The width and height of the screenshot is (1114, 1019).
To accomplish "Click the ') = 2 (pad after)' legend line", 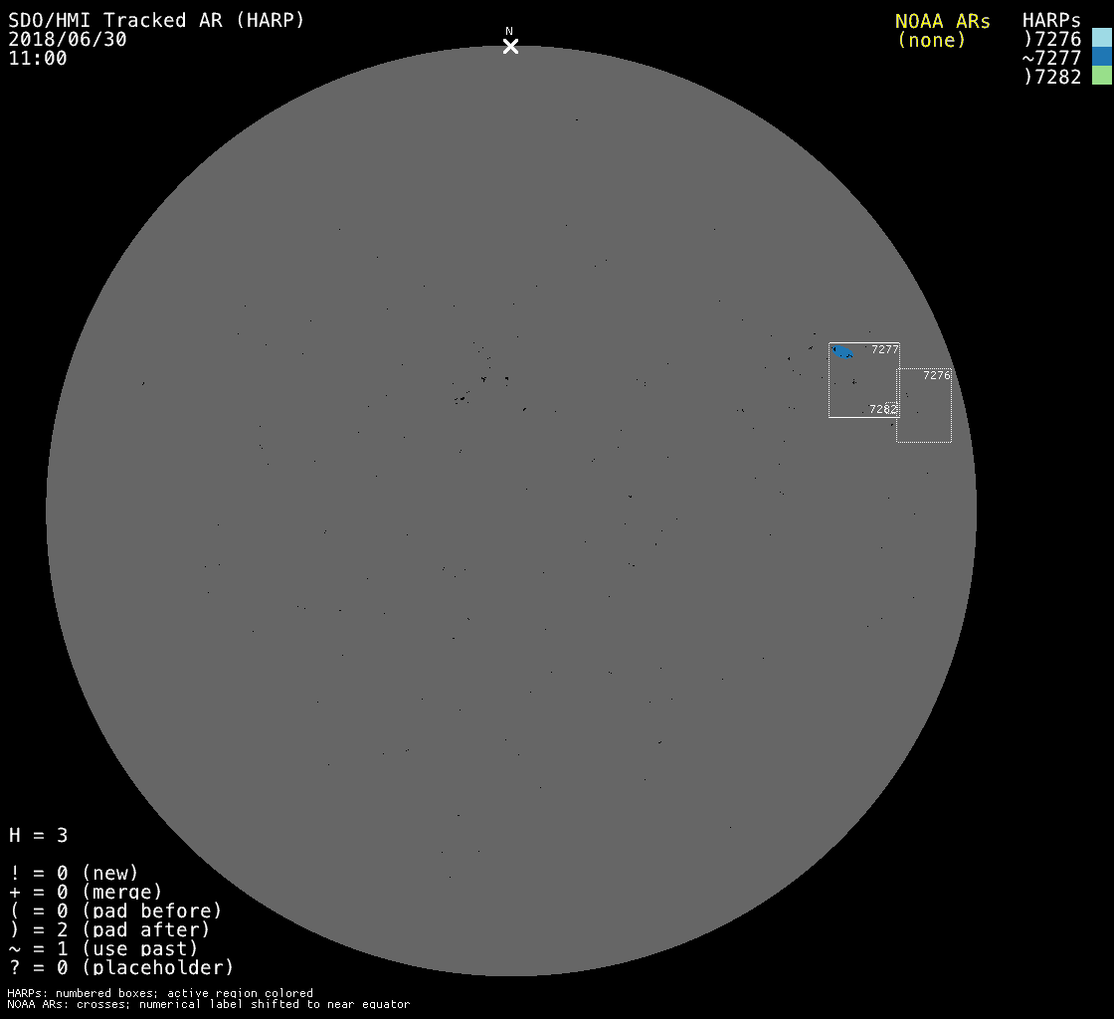I will point(109,929).
